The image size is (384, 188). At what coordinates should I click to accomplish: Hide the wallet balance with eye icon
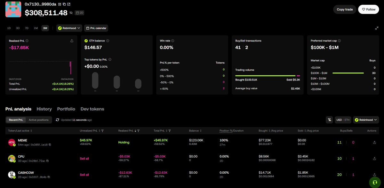71,13
